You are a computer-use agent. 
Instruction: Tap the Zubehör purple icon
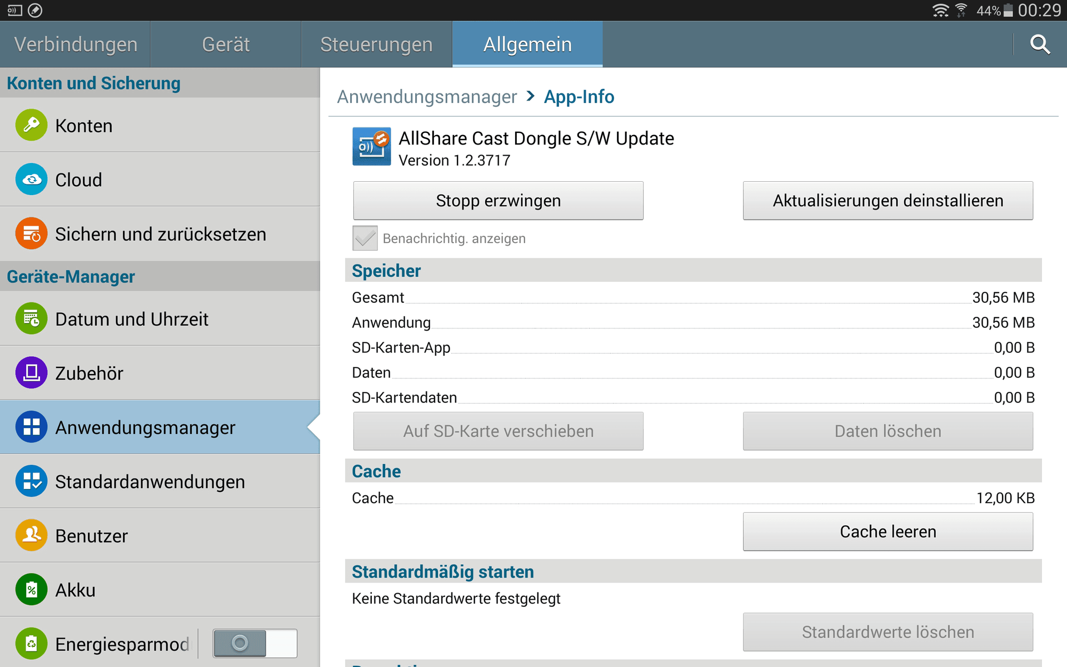(x=31, y=372)
